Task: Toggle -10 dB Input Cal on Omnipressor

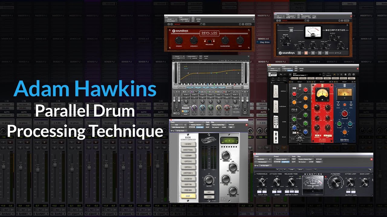Action: [x=259, y=192]
